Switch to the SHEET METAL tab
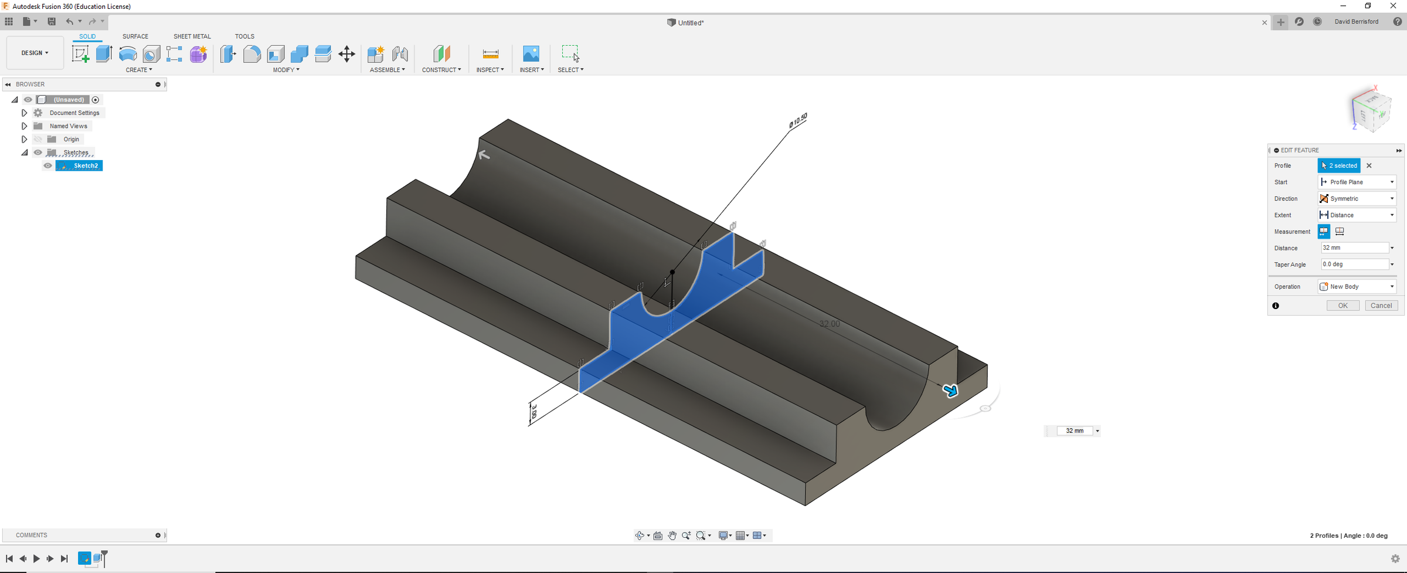This screenshot has width=1407, height=573. point(192,36)
